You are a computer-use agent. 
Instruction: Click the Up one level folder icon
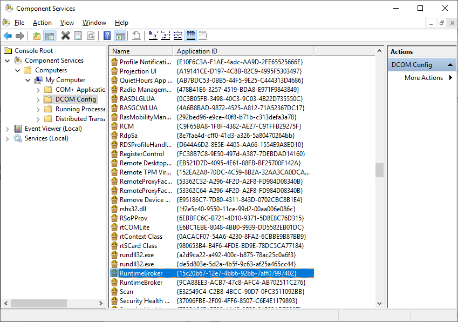point(37,36)
